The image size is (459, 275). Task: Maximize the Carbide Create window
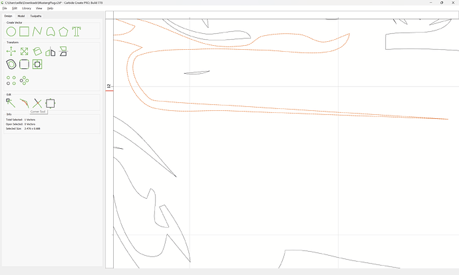point(442,3)
